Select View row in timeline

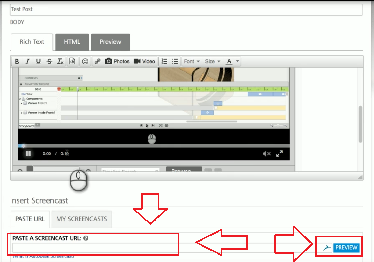pyautogui.click(x=29, y=94)
